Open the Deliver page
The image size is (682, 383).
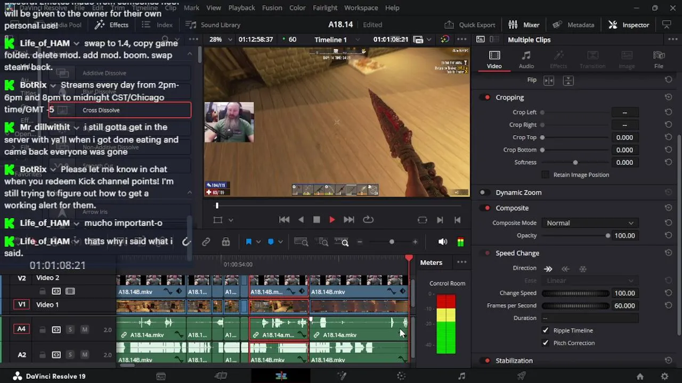coord(522,376)
